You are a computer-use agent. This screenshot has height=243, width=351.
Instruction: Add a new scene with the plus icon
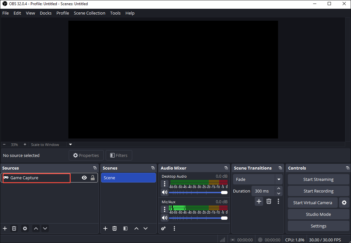105,228
